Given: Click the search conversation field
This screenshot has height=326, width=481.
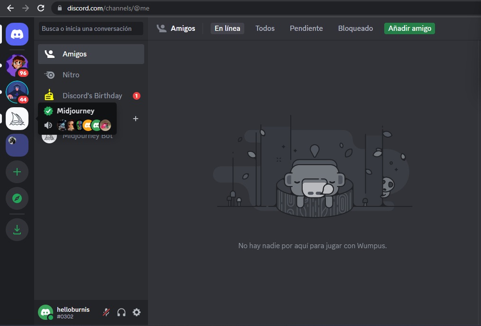Looking at the screenshot, I should (x=91, y=28).
